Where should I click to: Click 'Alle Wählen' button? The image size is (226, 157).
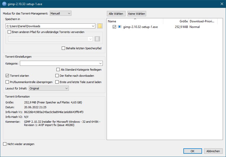point(116,14)
